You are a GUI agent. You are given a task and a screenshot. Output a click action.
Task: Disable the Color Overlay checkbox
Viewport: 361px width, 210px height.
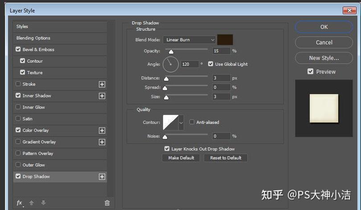[x=18, y=130]
